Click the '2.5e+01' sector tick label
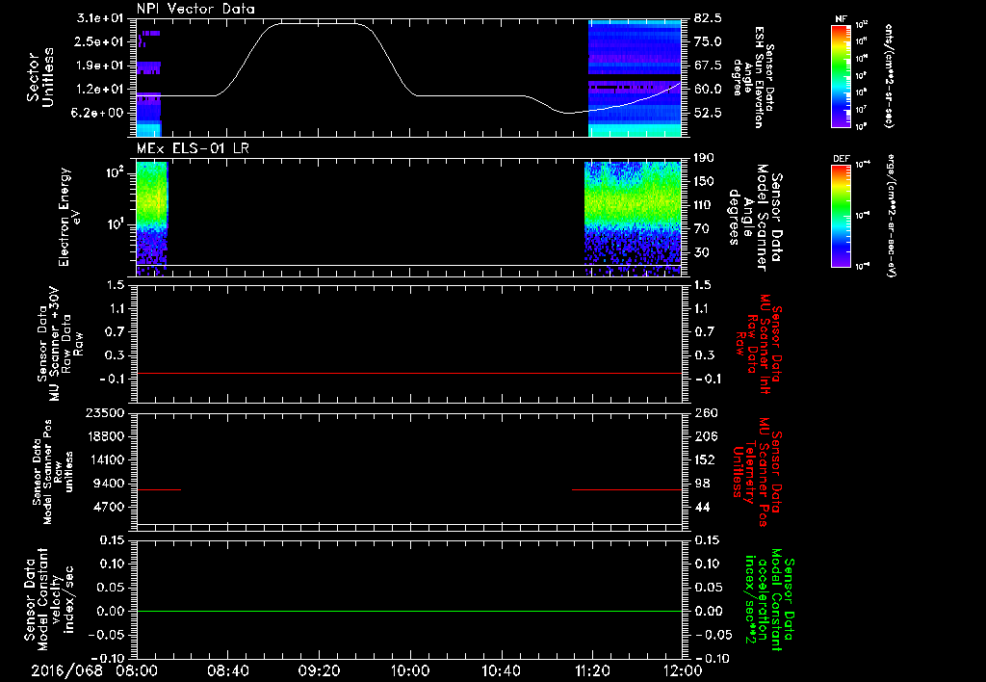This screenshot has width=986, height=682. tap(99, 41)
